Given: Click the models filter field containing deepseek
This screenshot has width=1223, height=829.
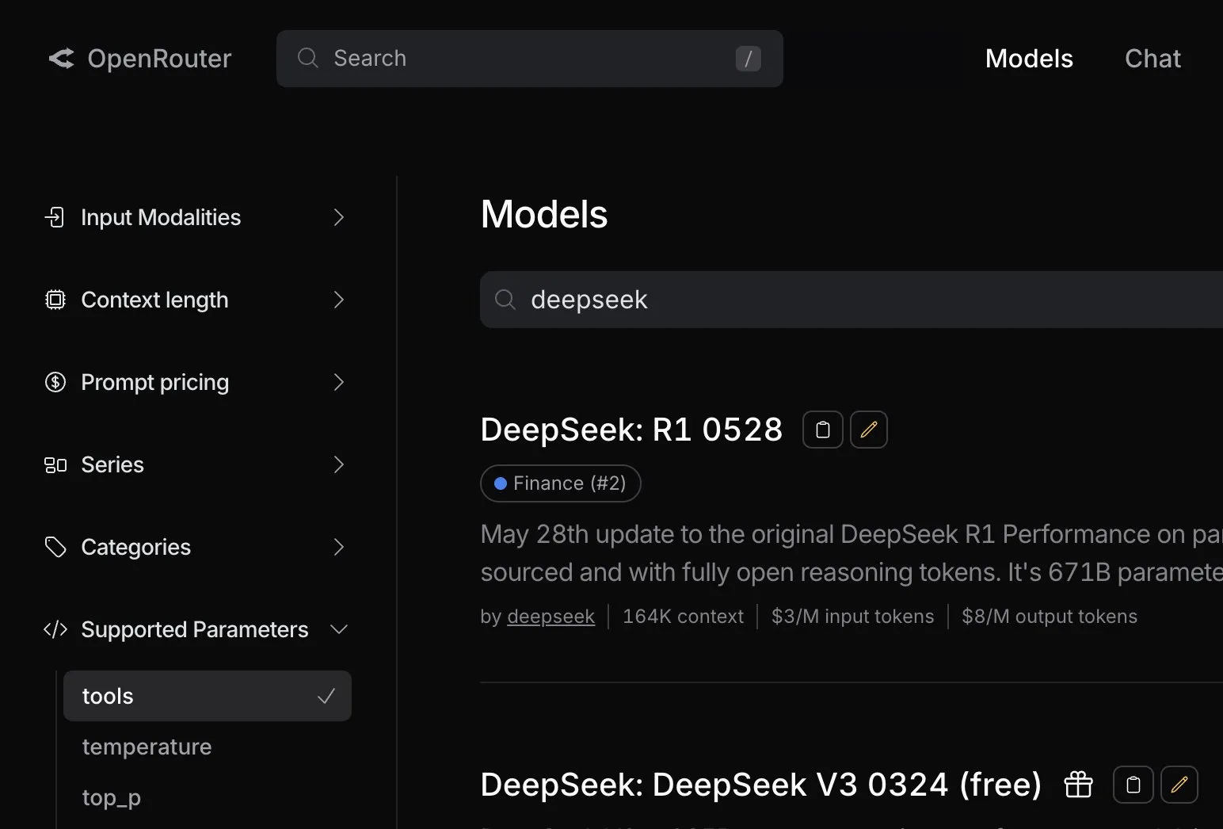Looking at the screenshot, I should (x=852, y=300).
